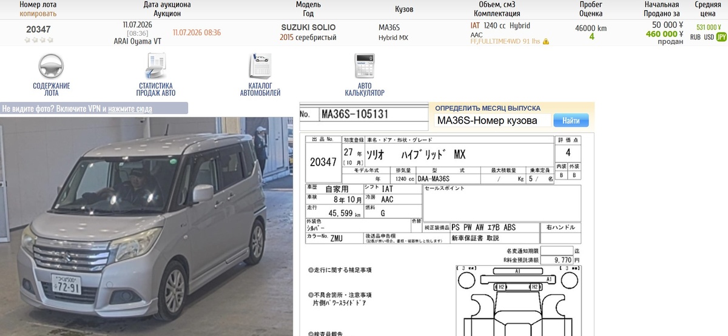Click the SUZUKI SOLIO model name
Viewport: 728px width, 336px height.
(x=308, y=27)
